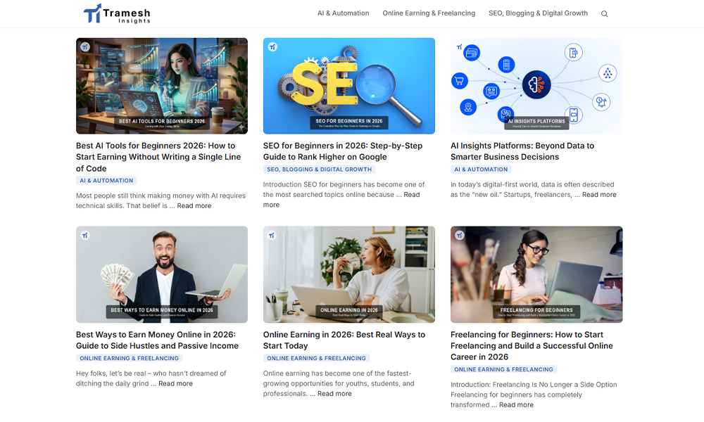
Task: Open the Freelancing for Beginners thumbnail
Action: coord(536,274)
